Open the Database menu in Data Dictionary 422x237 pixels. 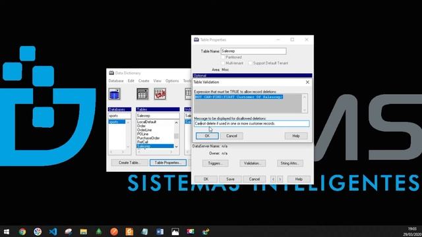pos(116,81)
